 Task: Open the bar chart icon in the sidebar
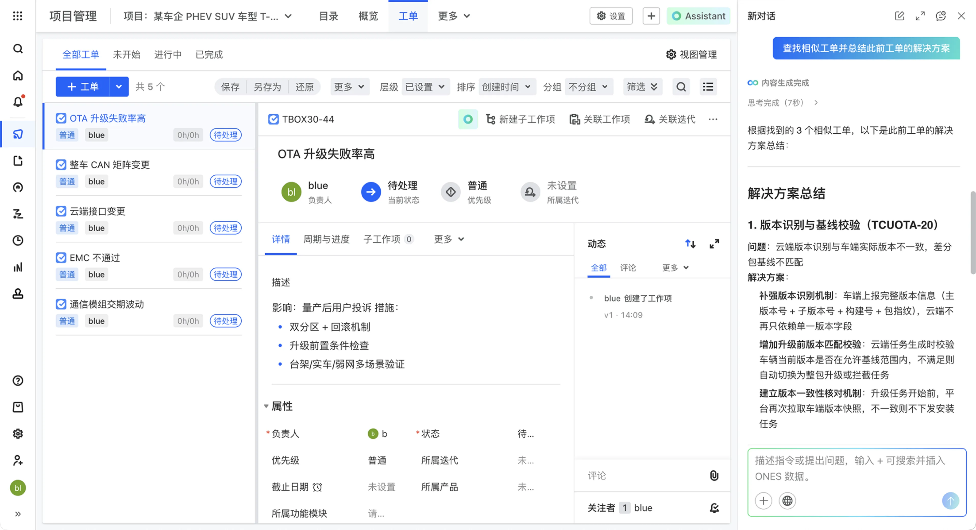[18, 267]
